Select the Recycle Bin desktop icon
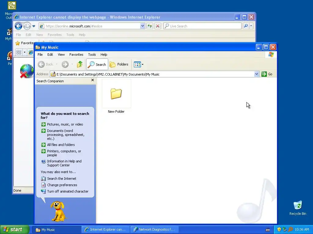The height and width of the screenshot is (234, 313). [x=298, y=208]
